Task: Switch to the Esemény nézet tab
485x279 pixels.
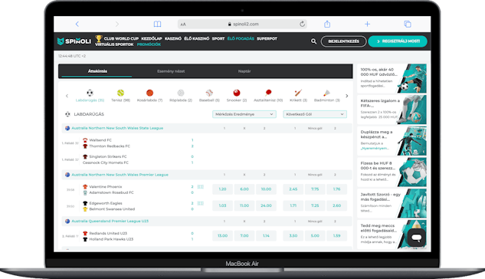Action: click(x=171, y=71)
